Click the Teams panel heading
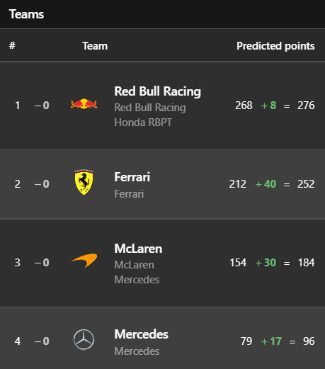The image size is (325, 369). click(x=26, y=14)
